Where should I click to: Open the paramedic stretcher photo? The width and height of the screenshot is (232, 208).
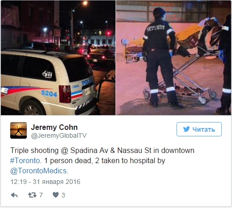click(173, 58)
